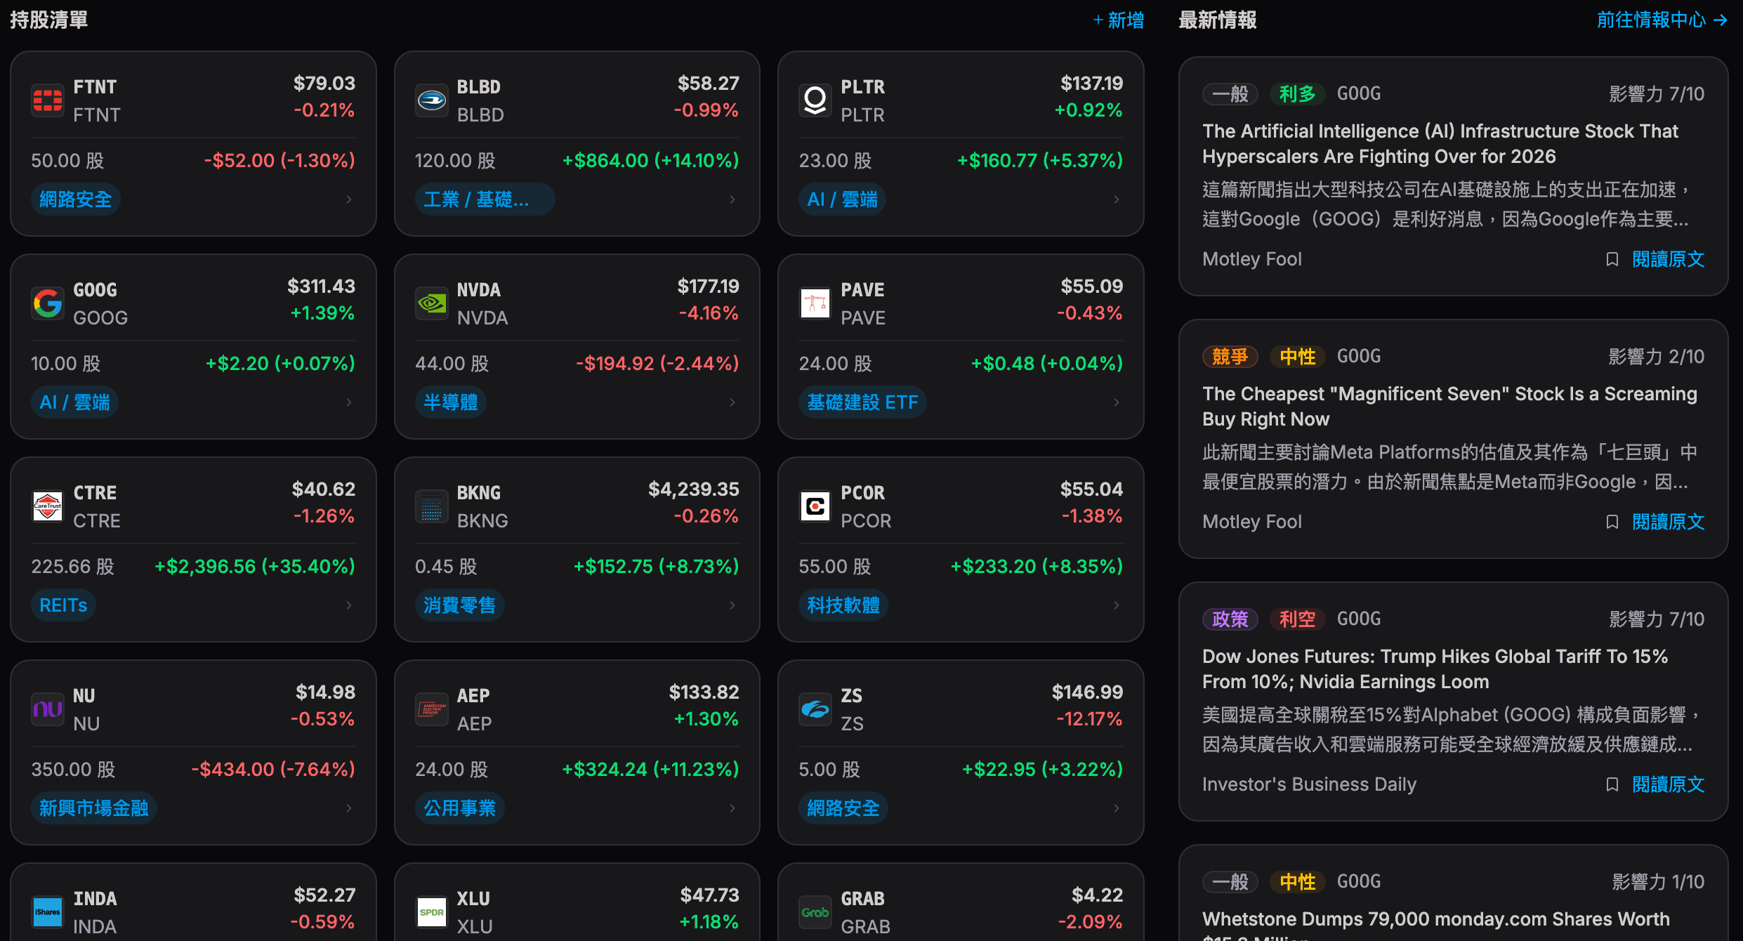This screenshot has height=941, width=1743.
Task: Click the iShares logo on the INDA card
Action: [47, 912]
